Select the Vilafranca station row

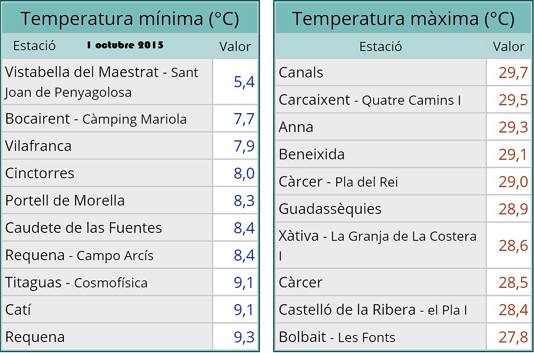click(130, 146)
